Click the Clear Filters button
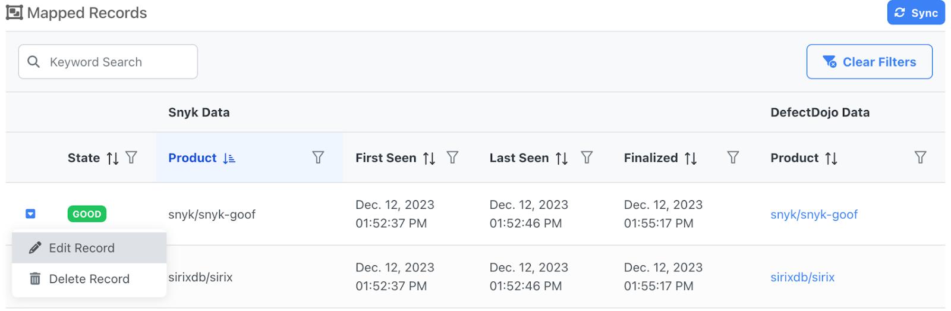 coord(869,62)
